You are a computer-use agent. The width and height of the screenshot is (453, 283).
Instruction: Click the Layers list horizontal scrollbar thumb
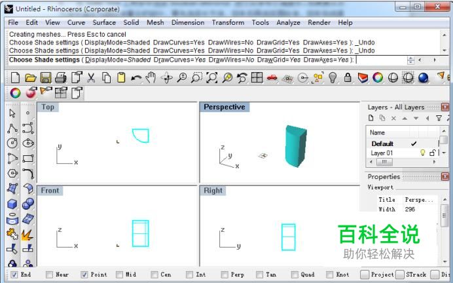(x=384, y=162)
